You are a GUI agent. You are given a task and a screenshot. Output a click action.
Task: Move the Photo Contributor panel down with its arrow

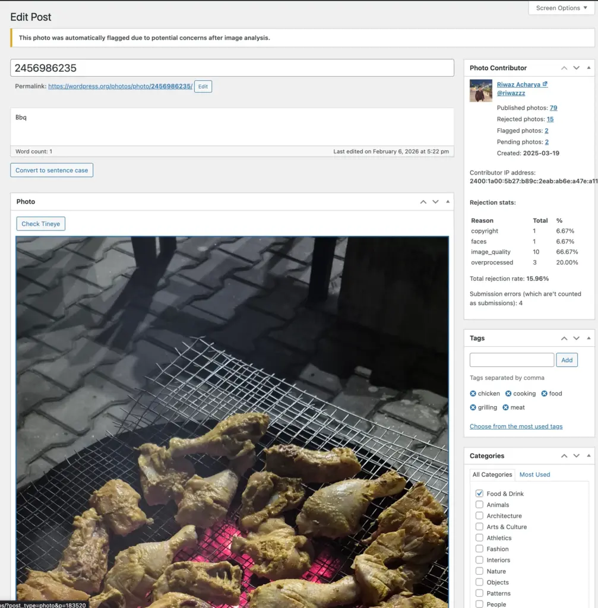[x=576, y=68]
